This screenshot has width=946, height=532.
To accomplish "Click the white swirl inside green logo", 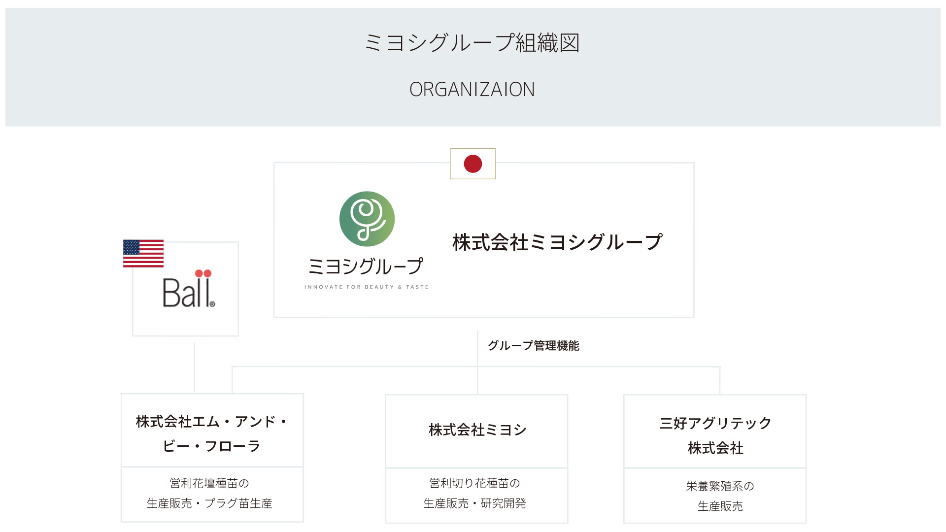I will (x=367, y=217).
